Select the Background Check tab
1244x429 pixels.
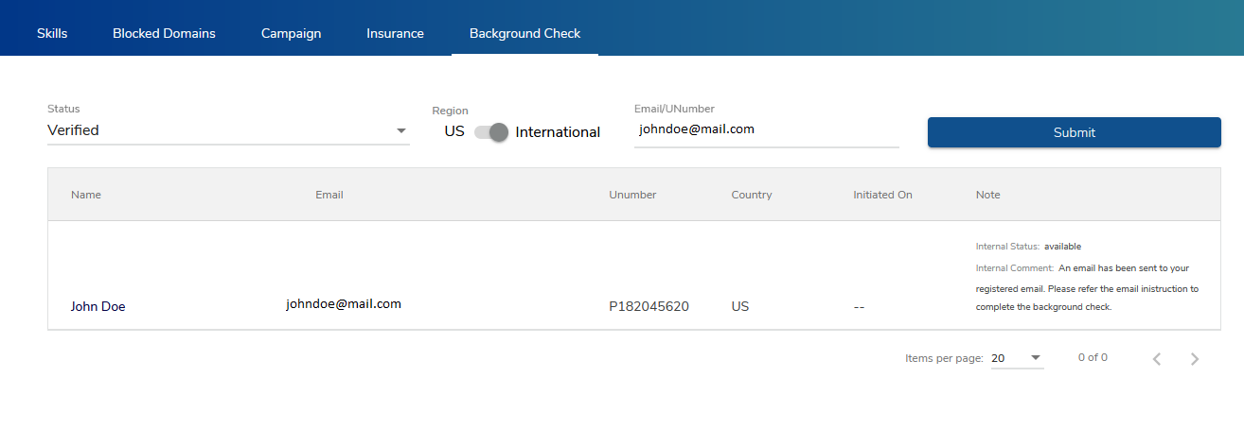tap(524, 33)
